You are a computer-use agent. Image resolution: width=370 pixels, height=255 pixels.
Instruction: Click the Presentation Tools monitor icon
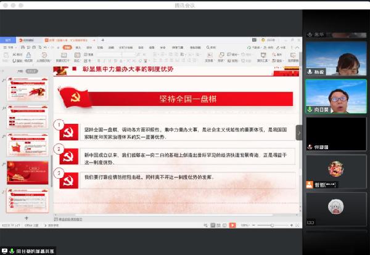(263, 55)
